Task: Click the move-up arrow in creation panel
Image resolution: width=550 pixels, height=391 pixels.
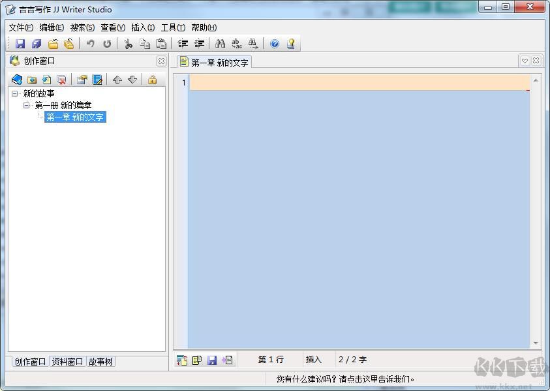Action: point(116,80)
